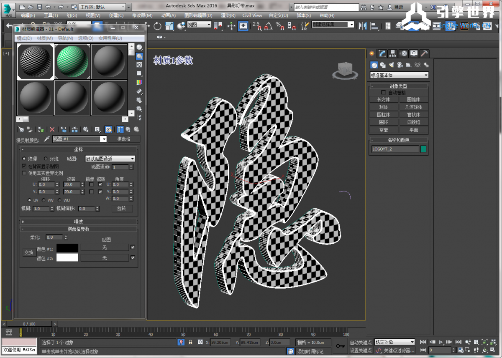Click the 长方体 box primitive button
The height and width of the screenshot is (358, 502).
(384, 99)
